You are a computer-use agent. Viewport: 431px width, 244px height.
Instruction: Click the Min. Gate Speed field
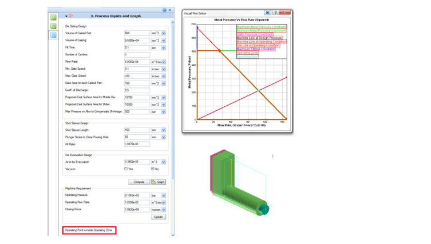tap(137, 69)
